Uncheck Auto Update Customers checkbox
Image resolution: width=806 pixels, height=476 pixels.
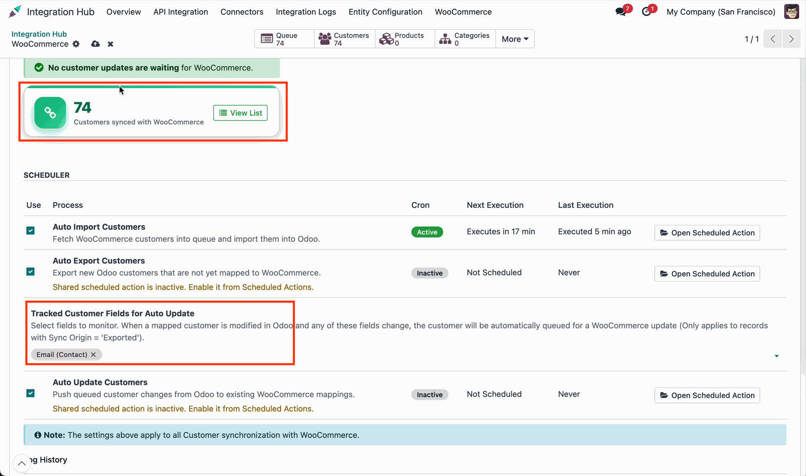coord(30,393)
